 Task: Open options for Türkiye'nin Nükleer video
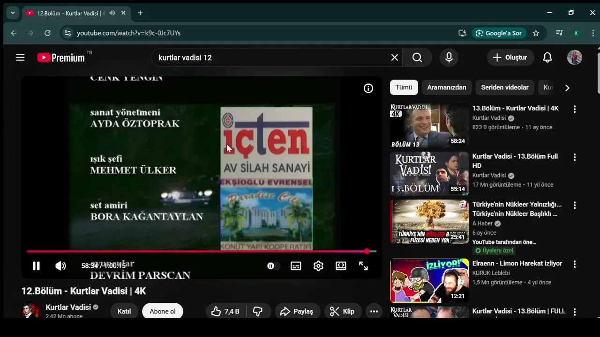point(575,205)
